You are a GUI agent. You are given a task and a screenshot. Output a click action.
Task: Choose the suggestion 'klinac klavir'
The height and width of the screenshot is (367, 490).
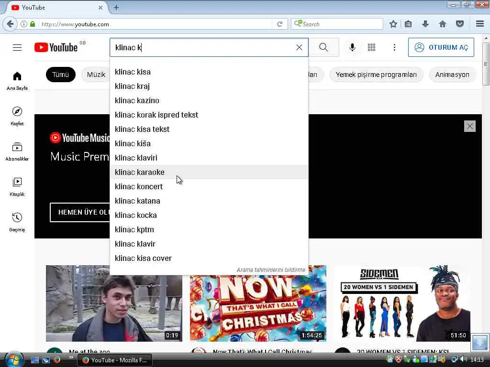pos(209,244)
